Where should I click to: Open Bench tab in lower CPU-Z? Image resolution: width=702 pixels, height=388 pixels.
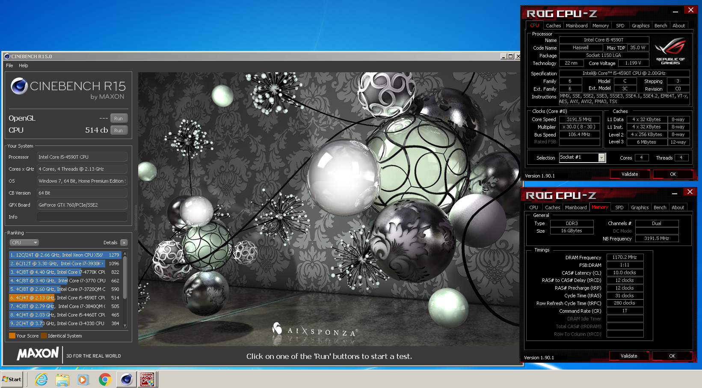pyautogui.click(x=660, y=207)
